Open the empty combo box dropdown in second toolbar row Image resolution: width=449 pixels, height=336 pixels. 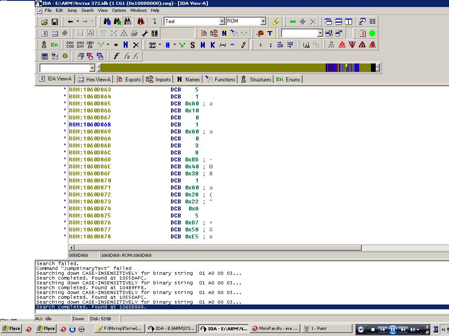320,33
